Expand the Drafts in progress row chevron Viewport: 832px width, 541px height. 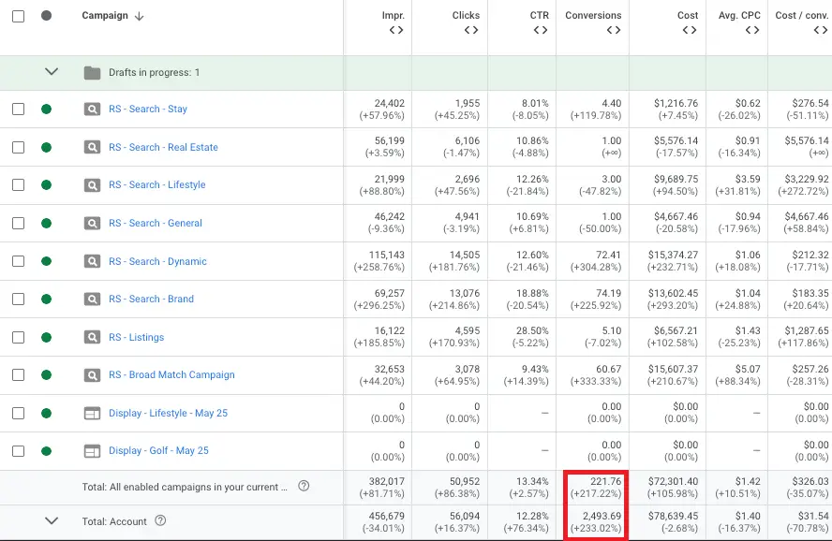point(52,71)
